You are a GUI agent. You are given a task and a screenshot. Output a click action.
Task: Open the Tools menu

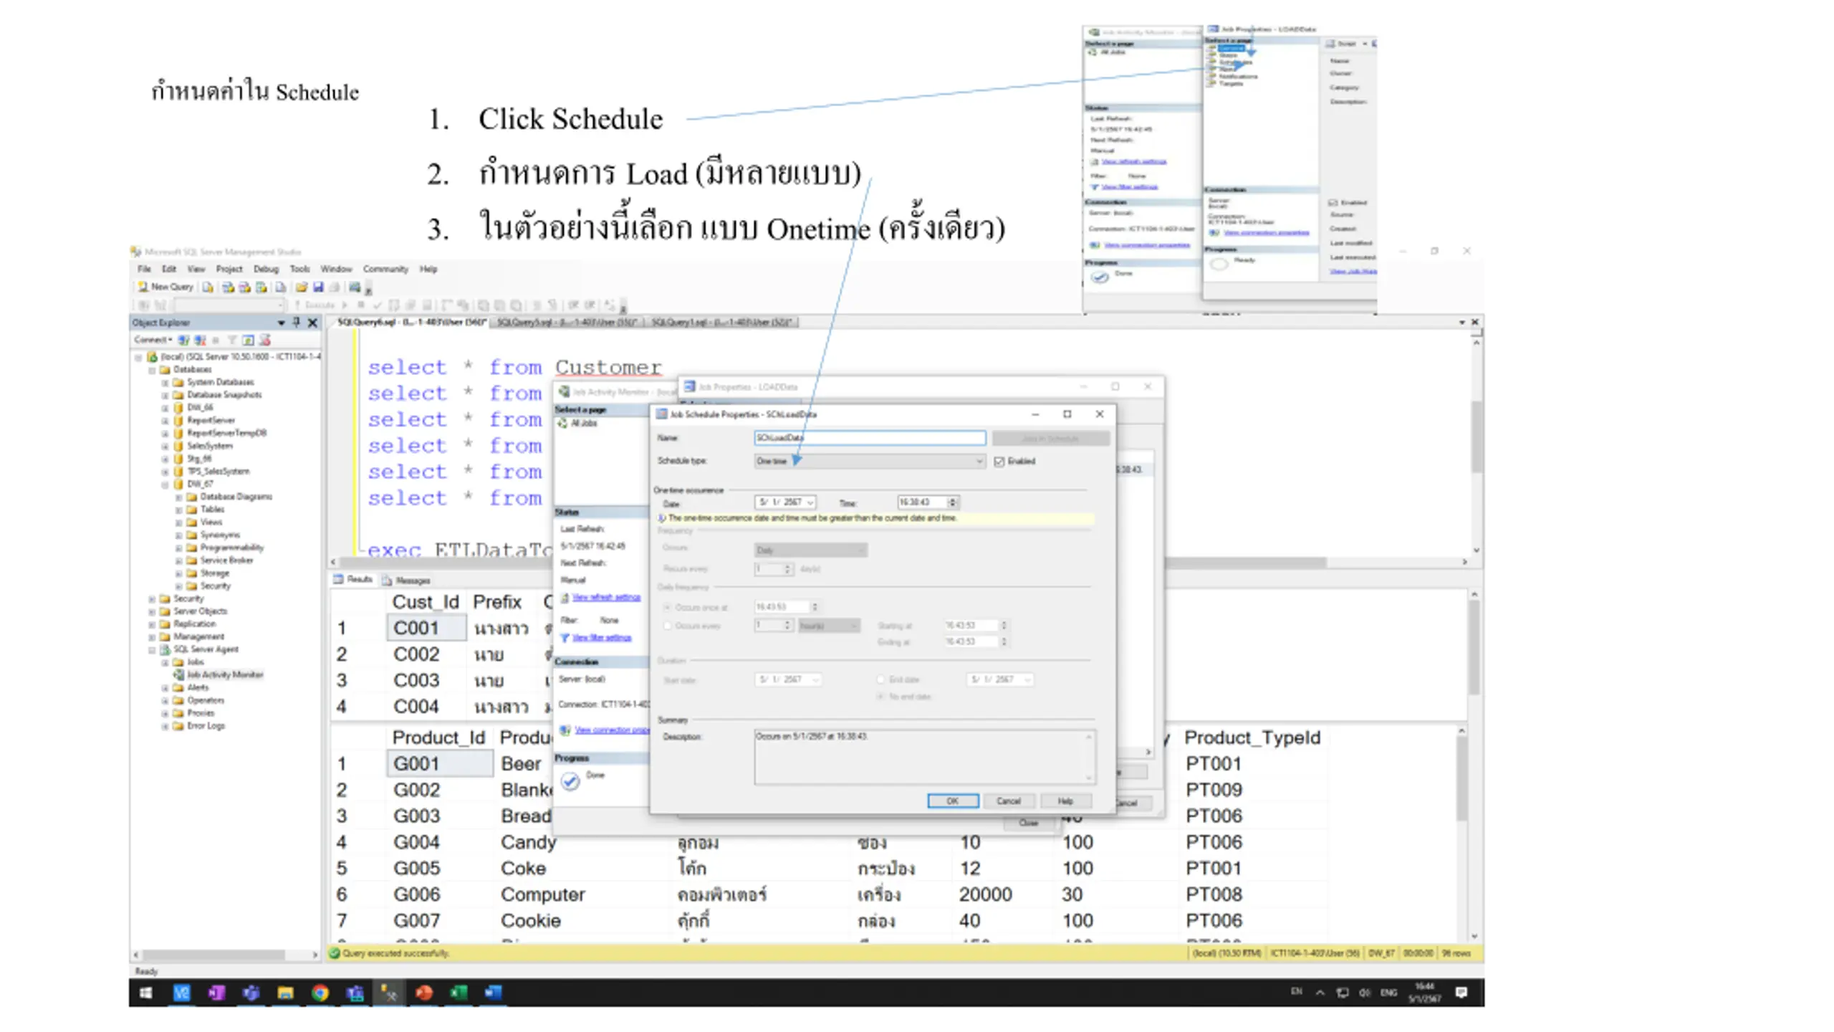click(x=299, y=269)
